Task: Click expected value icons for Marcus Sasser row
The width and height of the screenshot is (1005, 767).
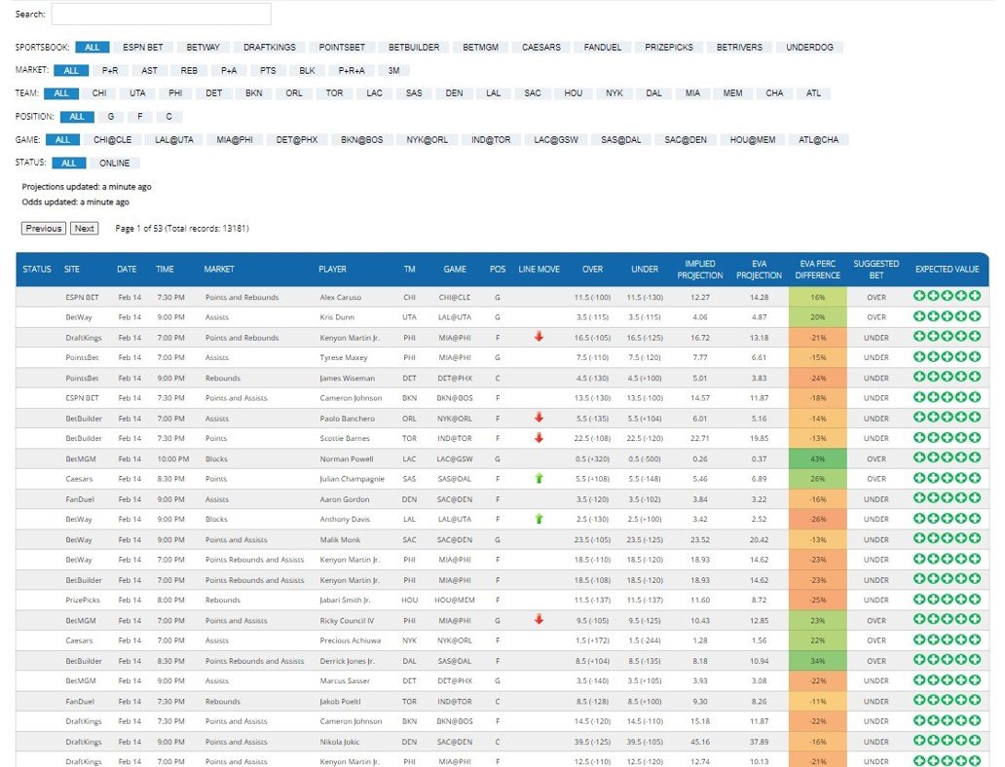Action: pos(947,679)
